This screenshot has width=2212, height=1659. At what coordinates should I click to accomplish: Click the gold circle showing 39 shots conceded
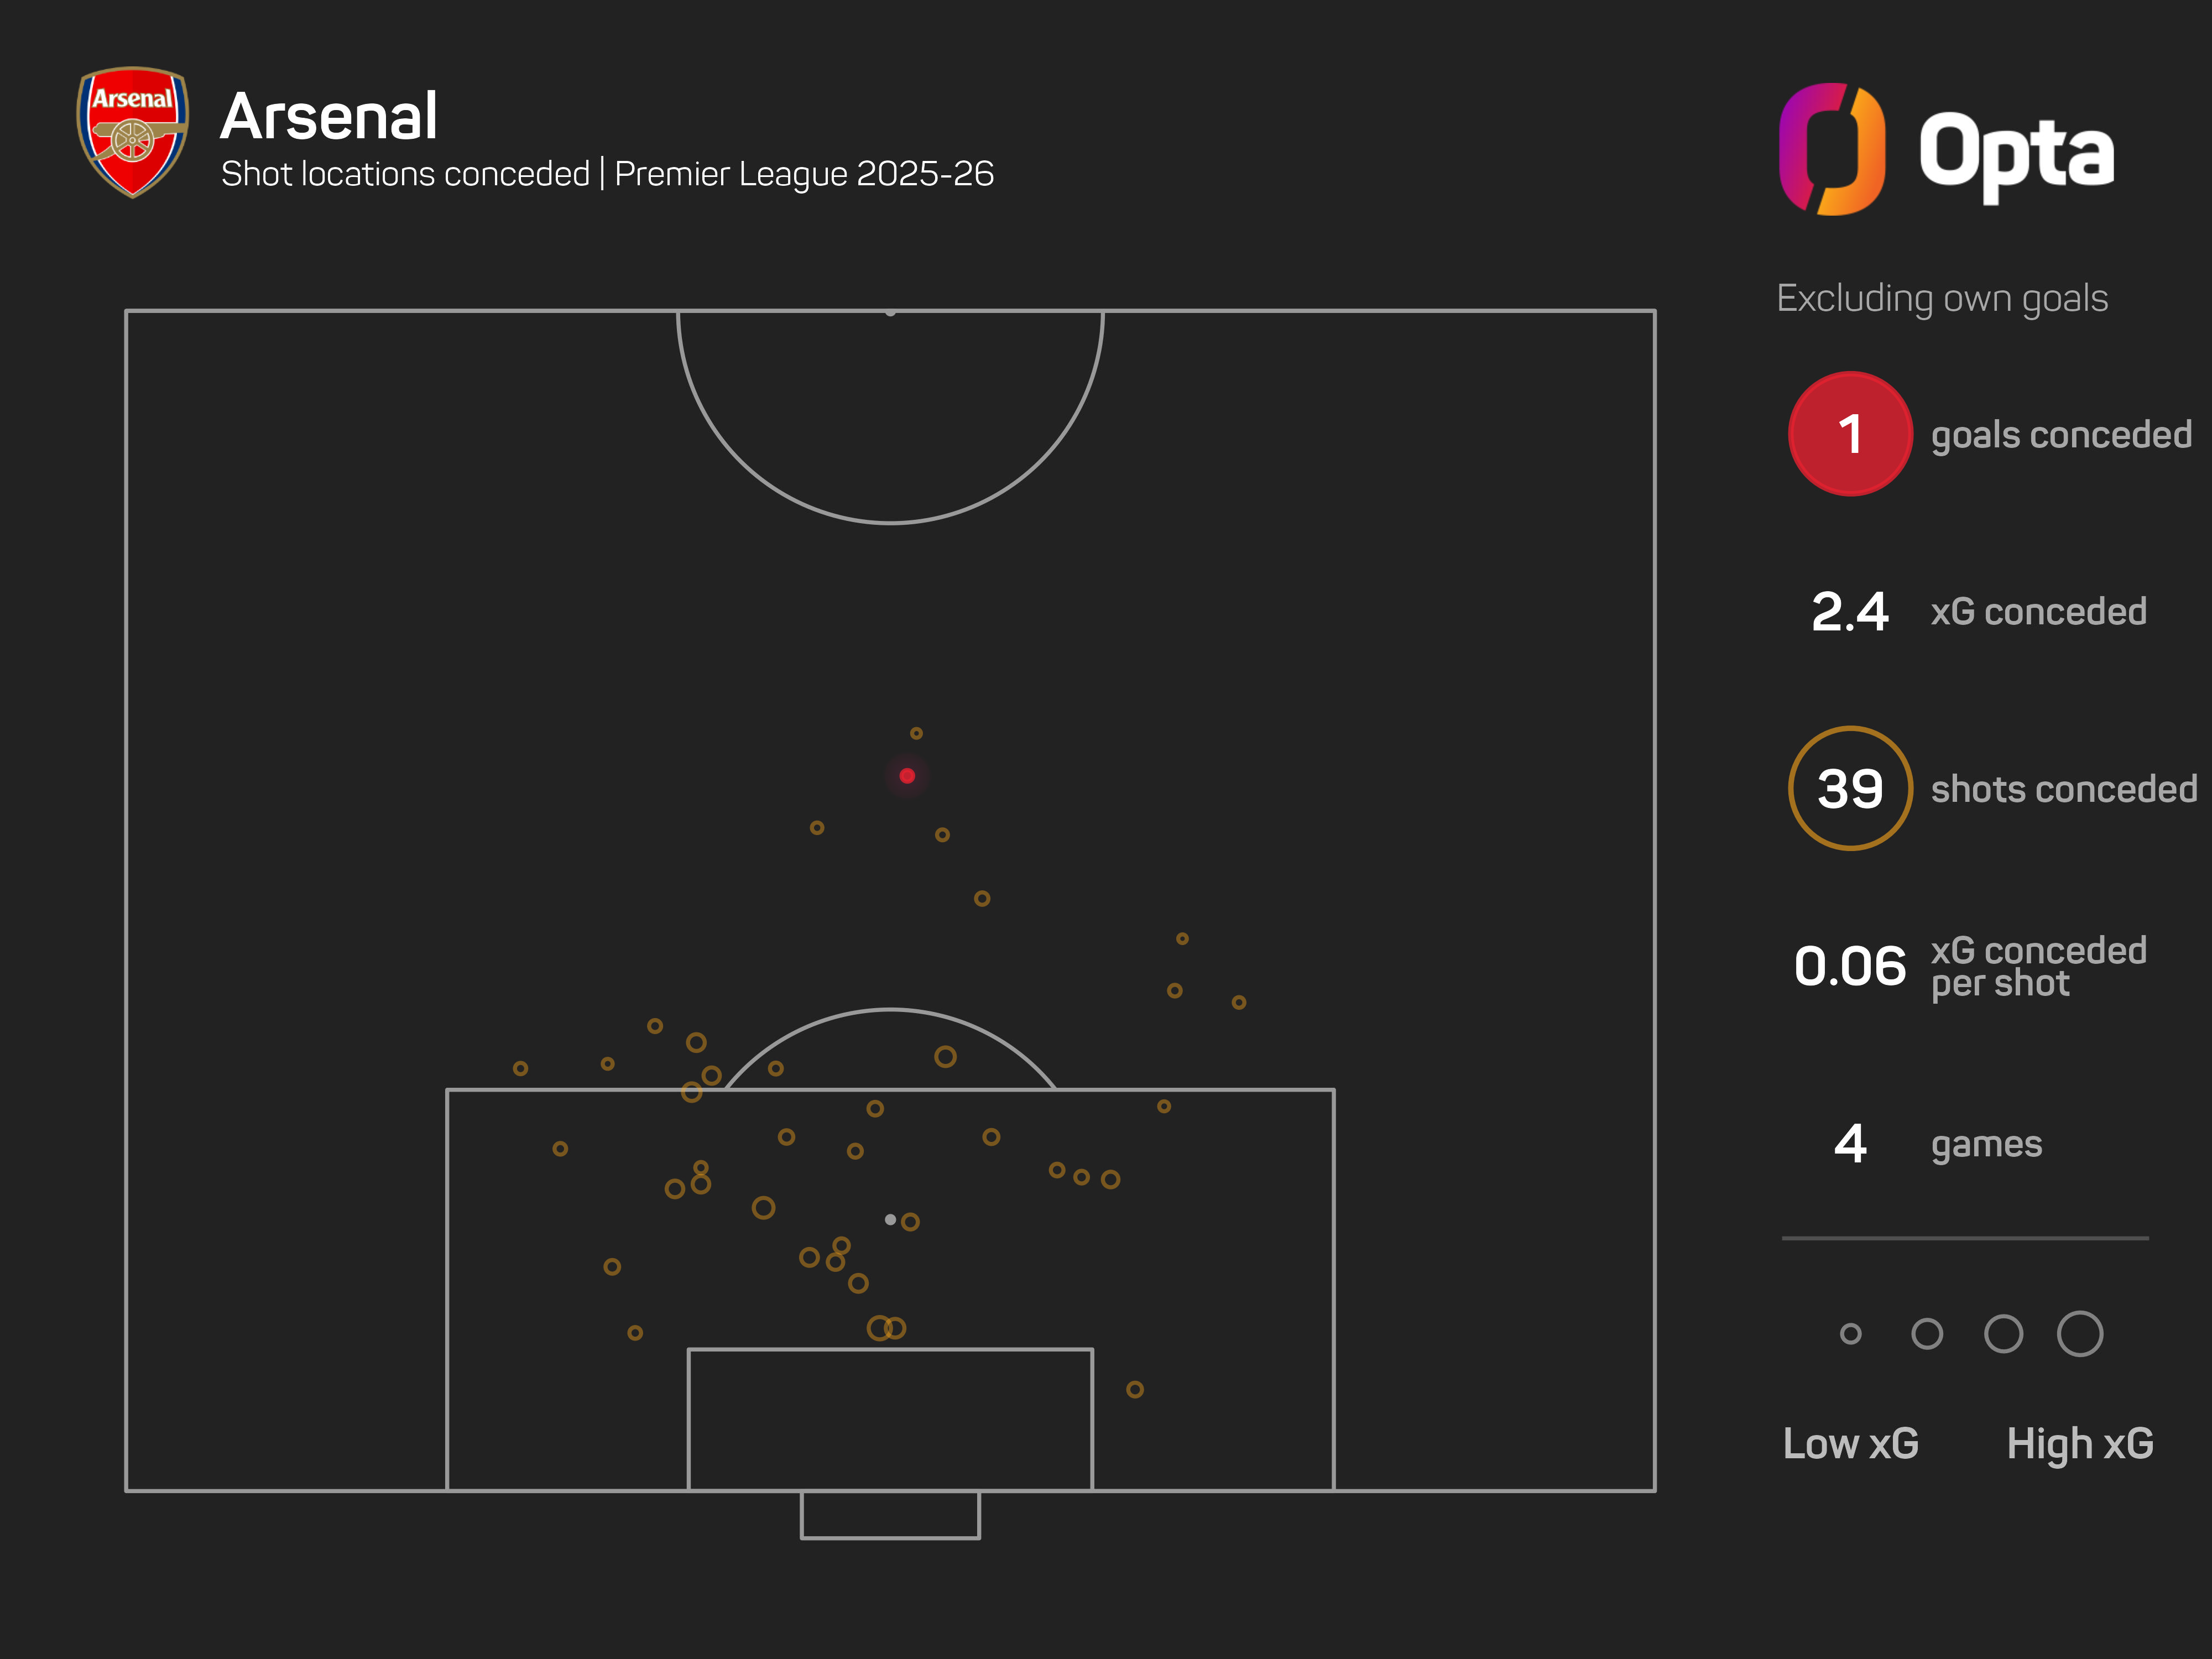click(1850, 789)
